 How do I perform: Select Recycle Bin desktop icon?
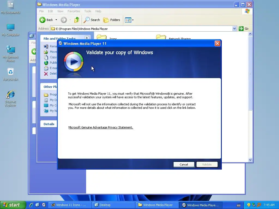[x=10, y=74]
